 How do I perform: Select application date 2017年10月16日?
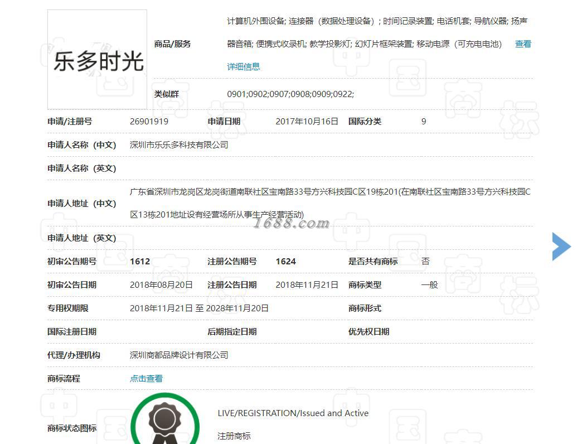(307, 122)
